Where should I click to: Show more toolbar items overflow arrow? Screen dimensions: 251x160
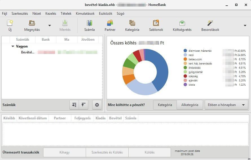[x=245, y=25]
